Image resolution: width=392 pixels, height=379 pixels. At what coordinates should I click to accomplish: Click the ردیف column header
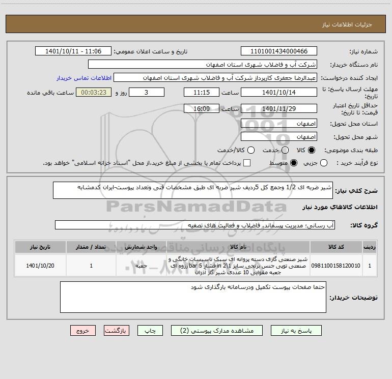tap(370, 247)
